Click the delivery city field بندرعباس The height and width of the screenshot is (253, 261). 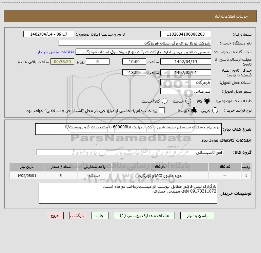[186, 91]
